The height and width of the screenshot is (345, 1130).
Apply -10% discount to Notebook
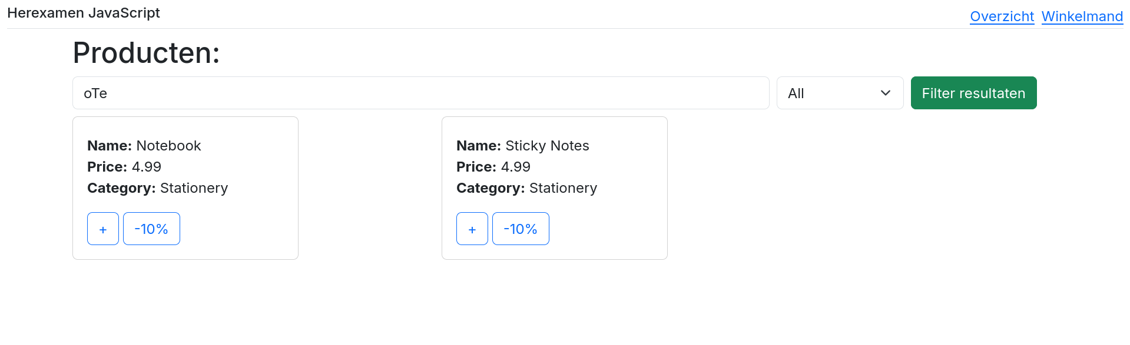pos(151,229)
